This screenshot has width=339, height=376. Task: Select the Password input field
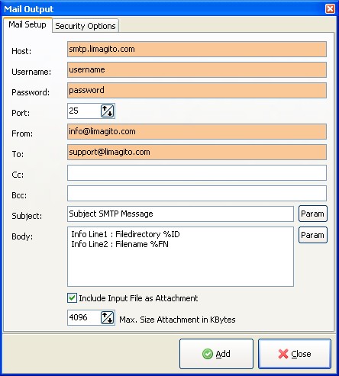click(197, 91)
